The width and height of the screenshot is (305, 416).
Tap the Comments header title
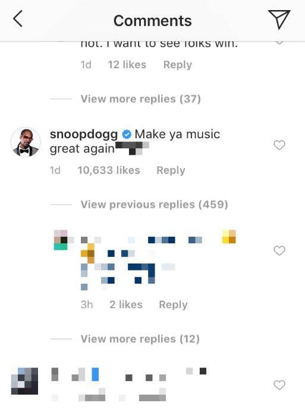(x=153, y=21)
